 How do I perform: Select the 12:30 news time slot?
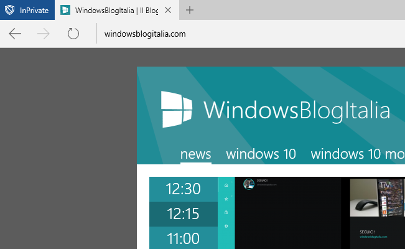184,189
